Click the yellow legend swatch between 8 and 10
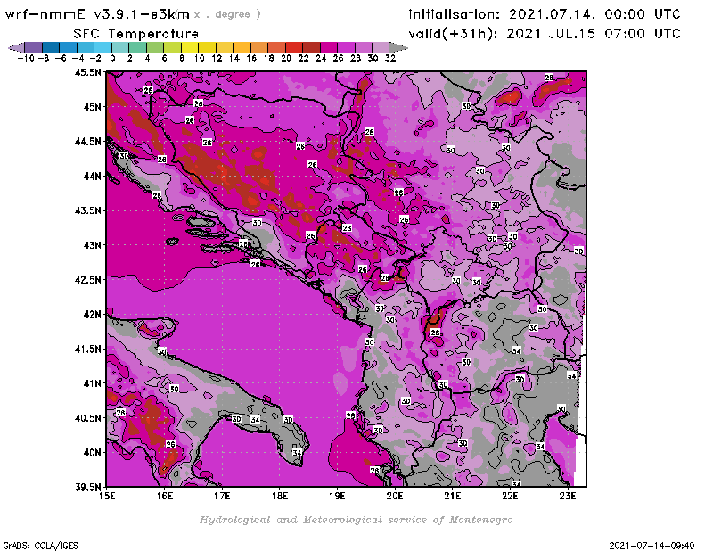The height and width of the screenshot is (551, 713). pyautogui.click(x=190, y=47)
